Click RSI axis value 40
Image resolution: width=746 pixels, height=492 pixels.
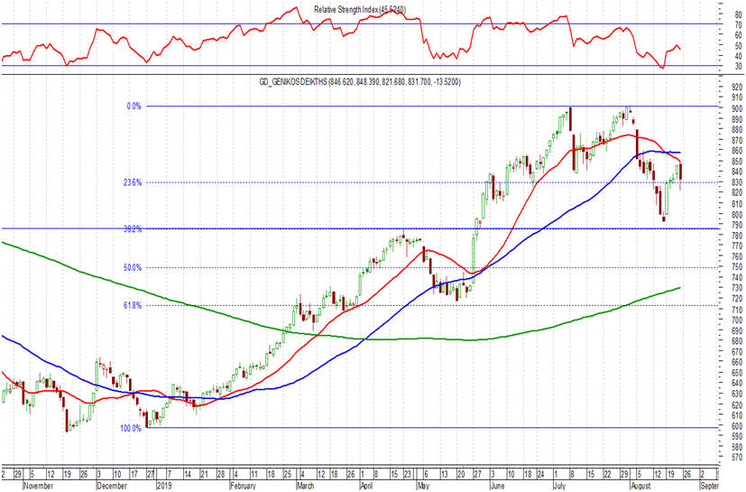739,56
